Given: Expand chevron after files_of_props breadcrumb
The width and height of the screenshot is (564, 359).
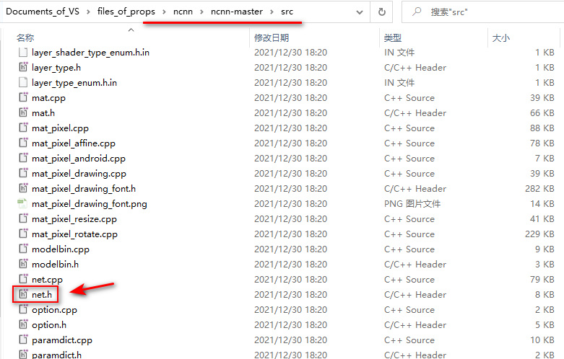Looking at the screenshot, I should pos(164,12).
